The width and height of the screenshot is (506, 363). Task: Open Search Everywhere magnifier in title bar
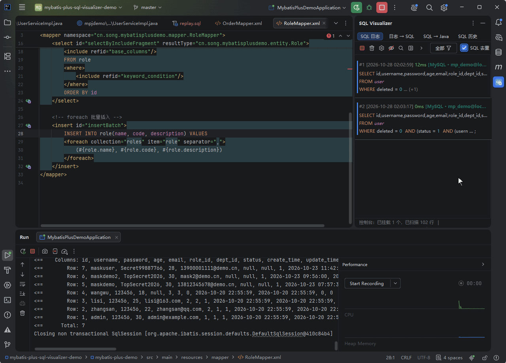coord(429,7)
